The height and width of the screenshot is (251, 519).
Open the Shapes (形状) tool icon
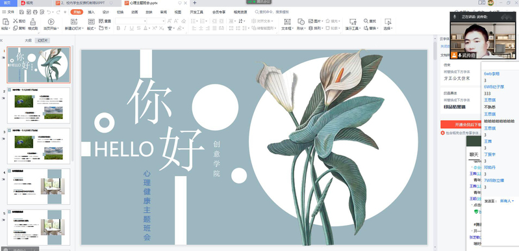tap(301, 22)
